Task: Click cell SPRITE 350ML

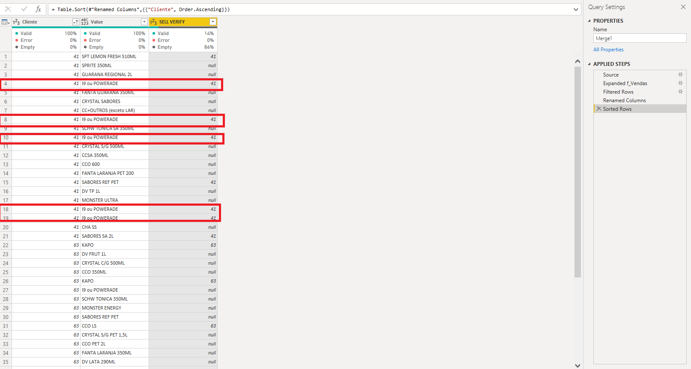Action: pos(114,65)
